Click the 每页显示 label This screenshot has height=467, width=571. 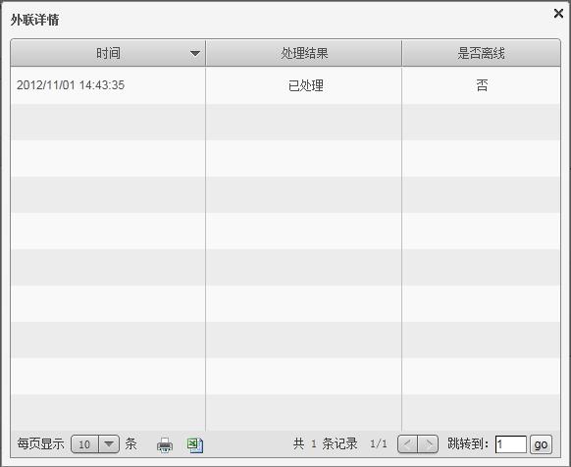40,444
